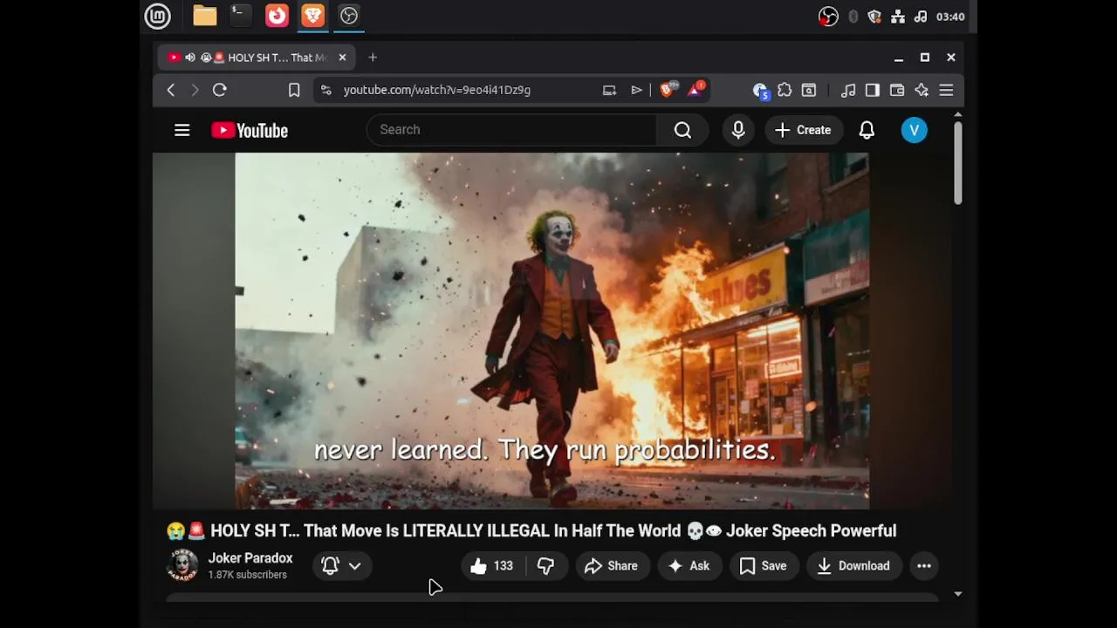Click the screen-with-plus icon in address bar

(x=609, y=90)
